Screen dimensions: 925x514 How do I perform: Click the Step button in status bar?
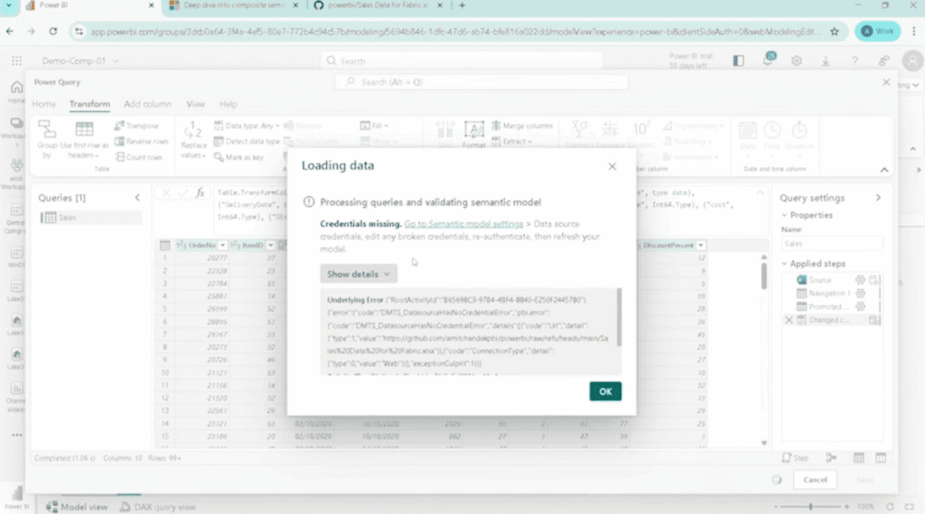point(795,458)
